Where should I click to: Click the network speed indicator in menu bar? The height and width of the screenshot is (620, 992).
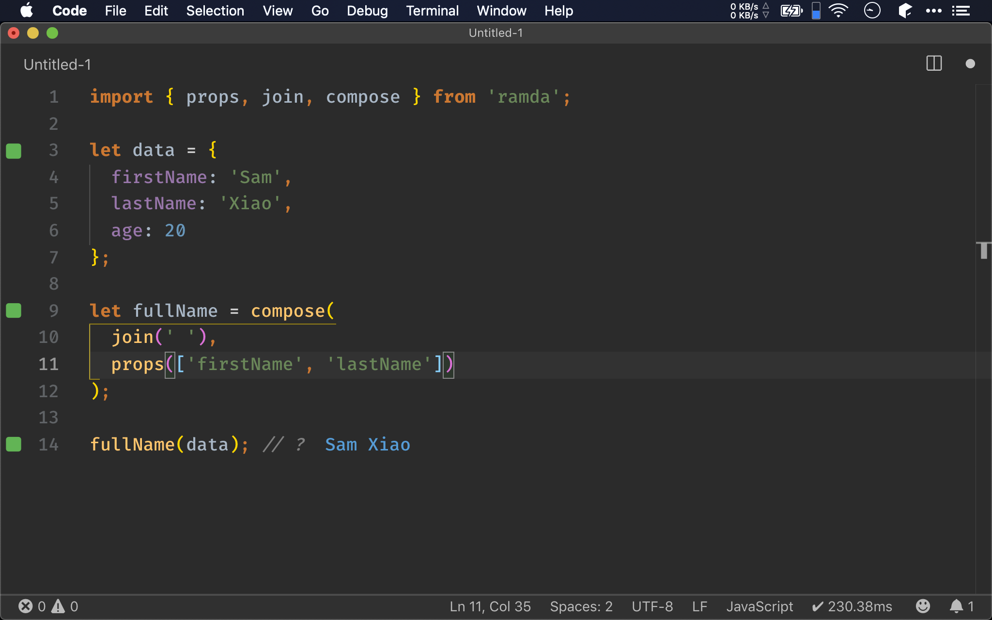click(x=749, y=11)
